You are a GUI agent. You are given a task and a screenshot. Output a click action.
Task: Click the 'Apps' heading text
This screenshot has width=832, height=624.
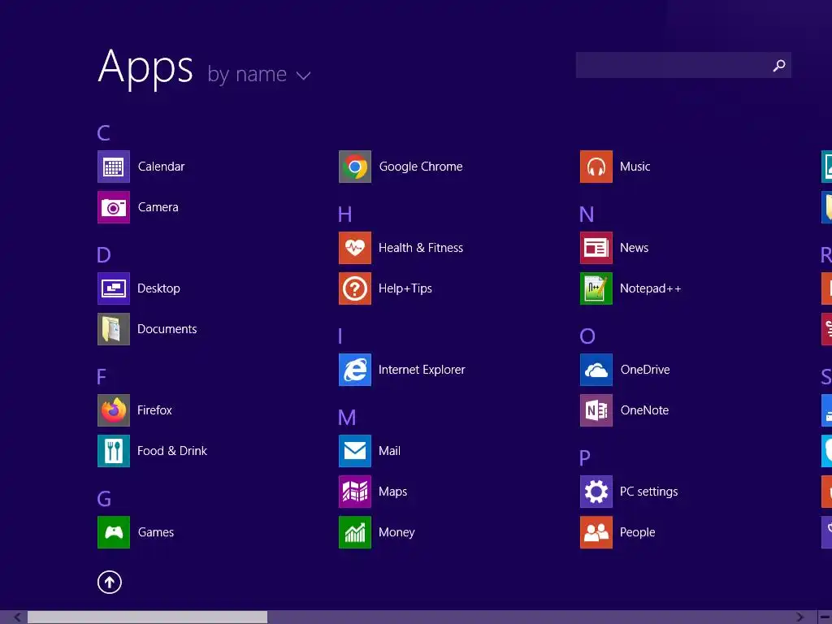pos(145,67)
